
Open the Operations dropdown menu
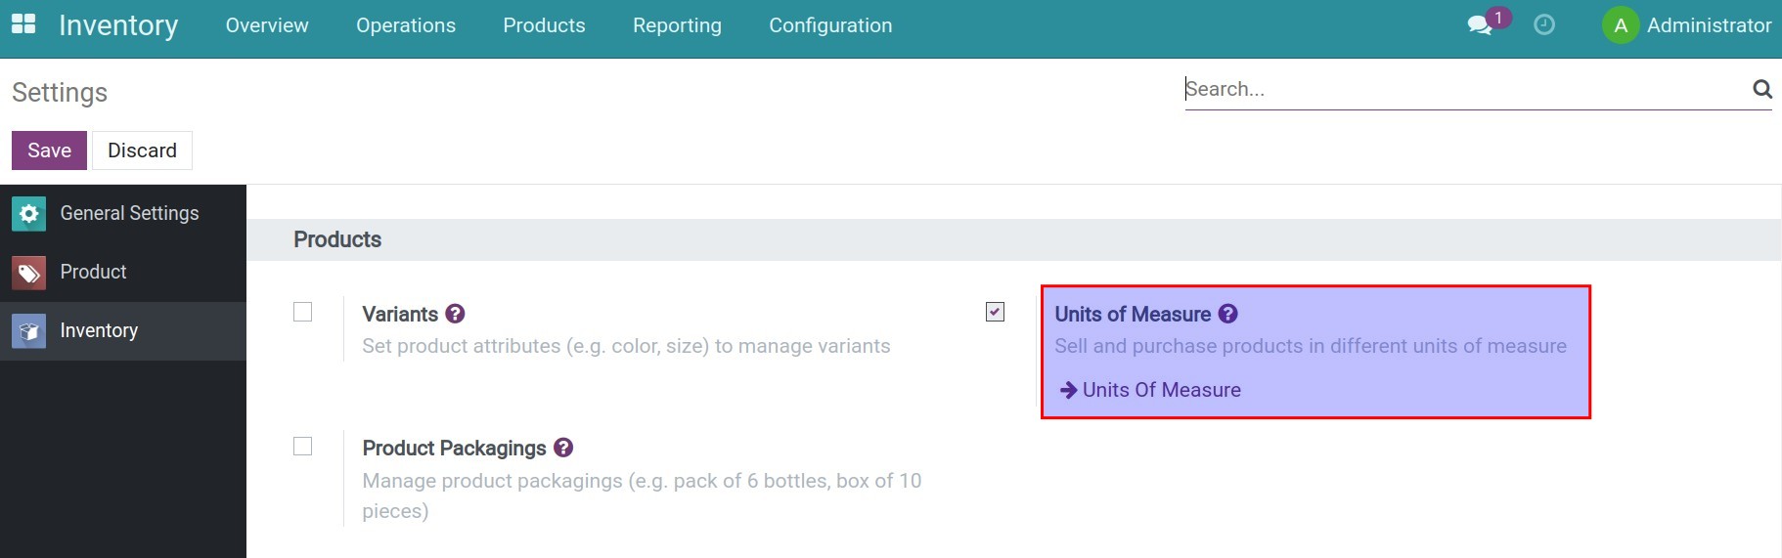click(406, 25)
